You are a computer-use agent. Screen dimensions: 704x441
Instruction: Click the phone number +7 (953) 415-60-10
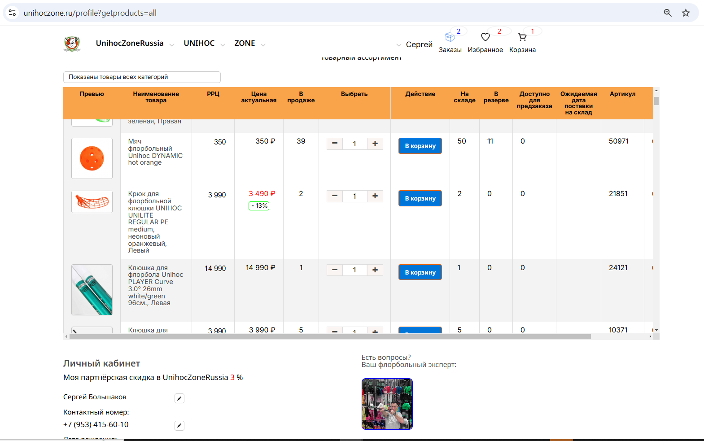click(x=96, y=424)
